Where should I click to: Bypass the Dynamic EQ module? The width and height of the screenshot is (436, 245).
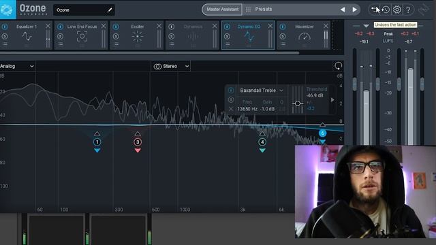(x=227, y=27)
